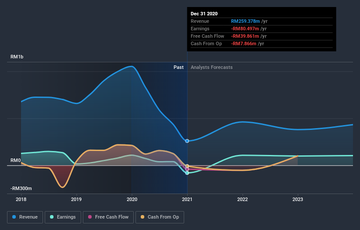This screenshot has width=360, height=230.
Task: Click the RM259.378m revenue value
Action: [x=245, y=21]
